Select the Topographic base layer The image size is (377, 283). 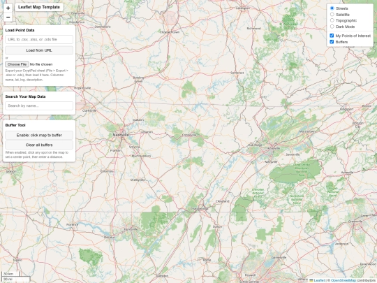click(x=332, y=20)
